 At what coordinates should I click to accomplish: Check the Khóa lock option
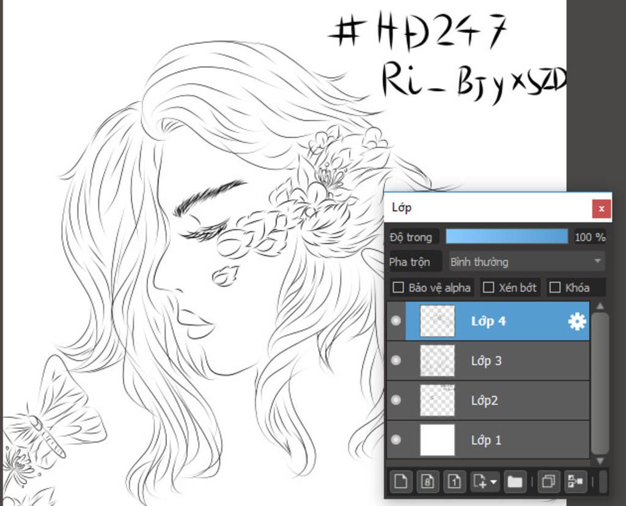[555, 287]
